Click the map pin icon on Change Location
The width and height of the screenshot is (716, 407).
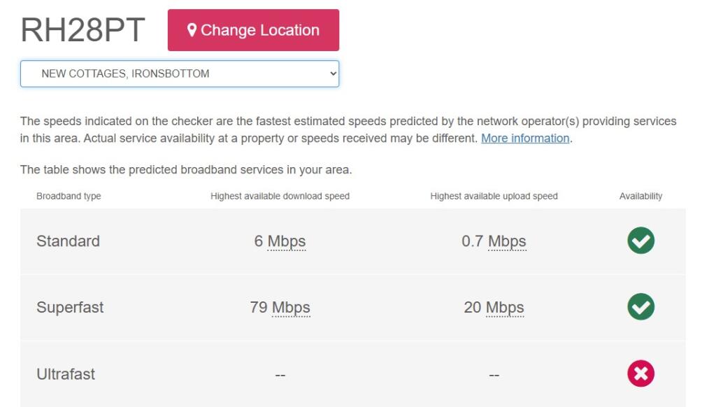coord(192,30)
